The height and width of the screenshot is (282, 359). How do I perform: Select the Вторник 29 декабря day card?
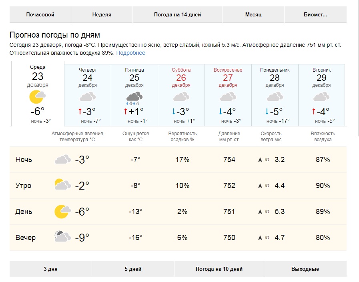(x=322, y=95)
